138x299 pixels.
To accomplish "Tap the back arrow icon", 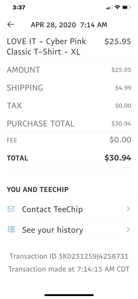I will [11, 24].
